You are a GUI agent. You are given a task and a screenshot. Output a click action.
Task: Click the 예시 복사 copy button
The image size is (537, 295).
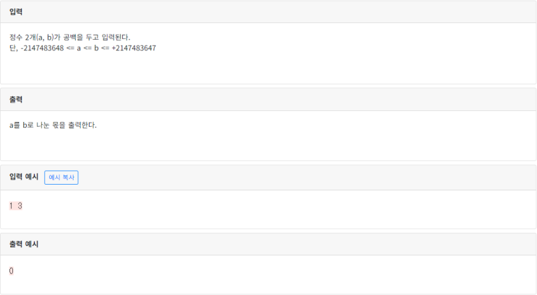point(61,177)
